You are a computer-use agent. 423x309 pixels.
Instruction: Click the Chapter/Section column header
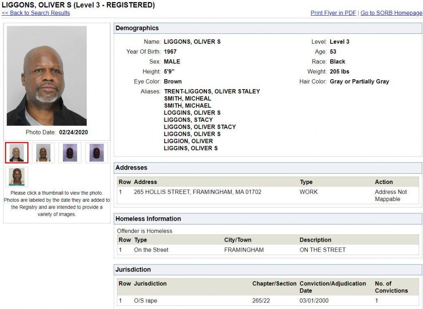[274, 283]
